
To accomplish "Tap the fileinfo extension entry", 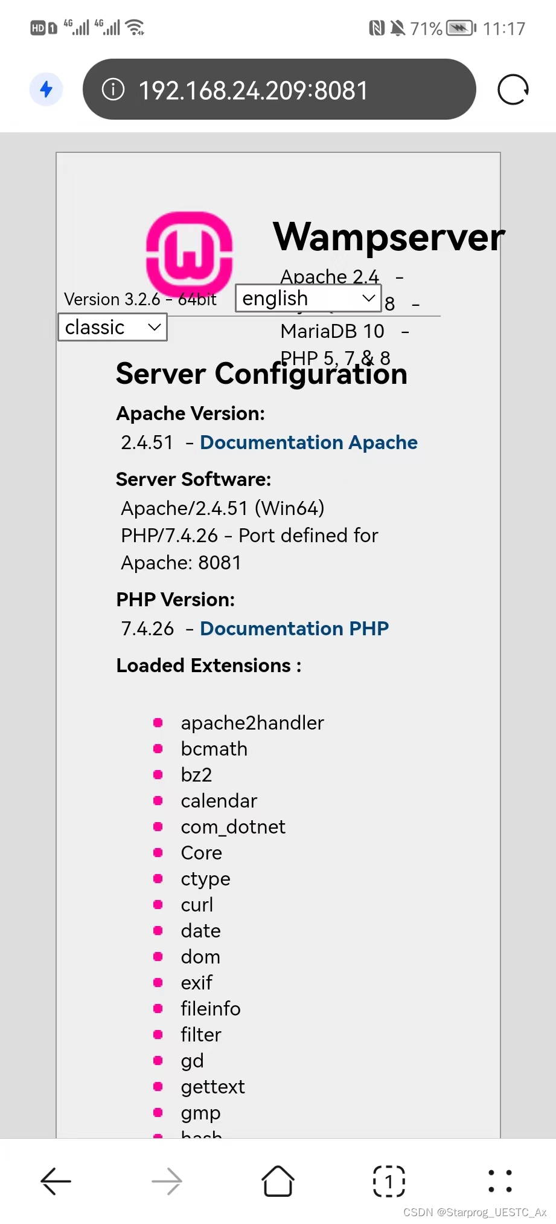I will pyautogui.click(x=210, y=1009).
